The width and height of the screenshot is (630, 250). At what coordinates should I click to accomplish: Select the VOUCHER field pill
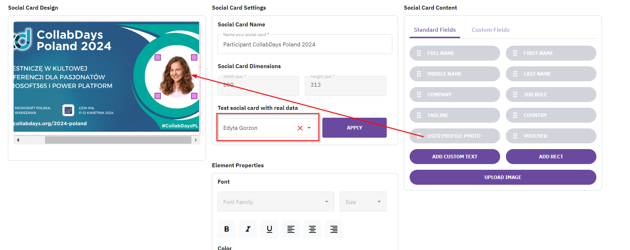[551, 136]
